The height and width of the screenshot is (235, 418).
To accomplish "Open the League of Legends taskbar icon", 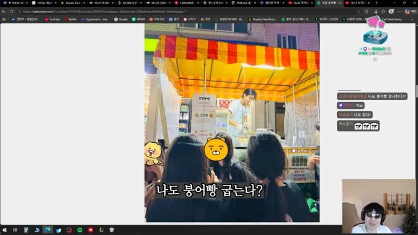I will (x=101, y=230).
